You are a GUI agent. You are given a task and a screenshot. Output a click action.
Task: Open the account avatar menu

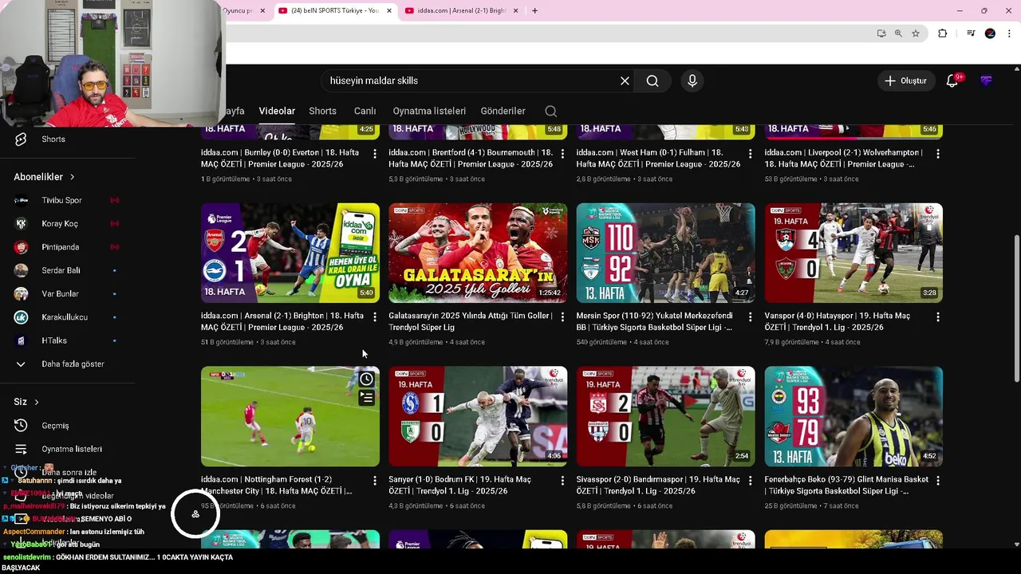click(987, 81)
